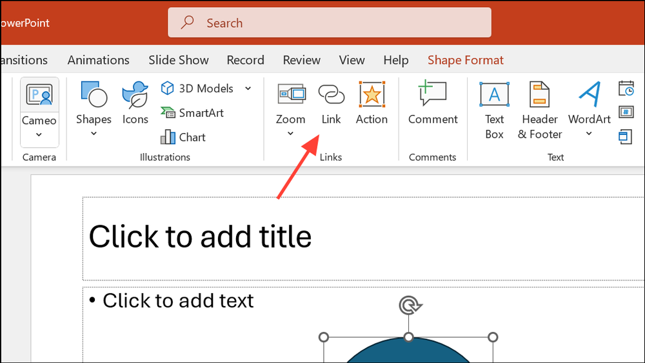Image resolution: width=645 pixels, height=363 pixels.
Task: Open the Zoom dropdown menu
Action: pos(290,134)
